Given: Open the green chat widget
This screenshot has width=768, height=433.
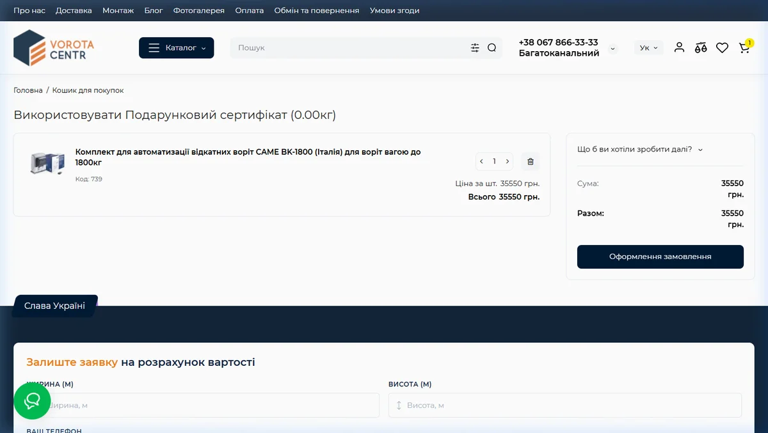Looking at the screenshot, I should pos(32,401).
